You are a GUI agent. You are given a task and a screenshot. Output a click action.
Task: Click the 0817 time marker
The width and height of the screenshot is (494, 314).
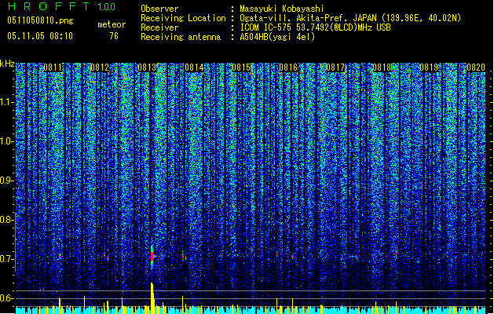pyautogui.click(x=335, y=68)
